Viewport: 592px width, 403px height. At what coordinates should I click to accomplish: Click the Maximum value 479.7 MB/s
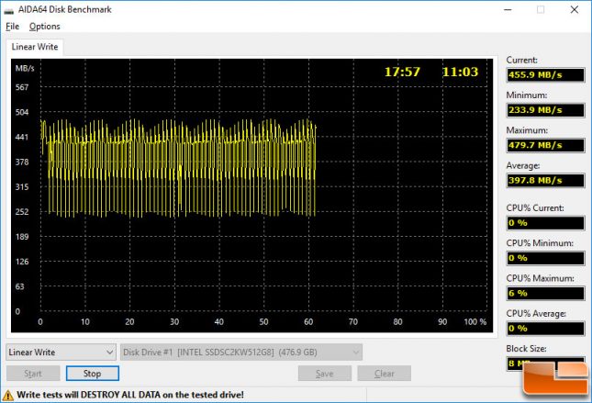tap(545, 145)
